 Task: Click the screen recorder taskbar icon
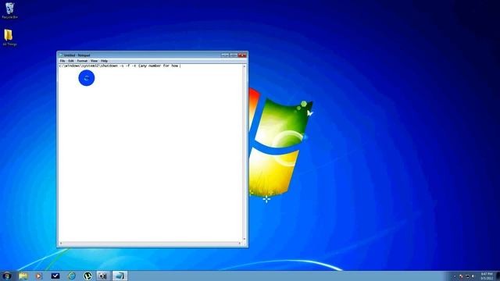point(102,276)
